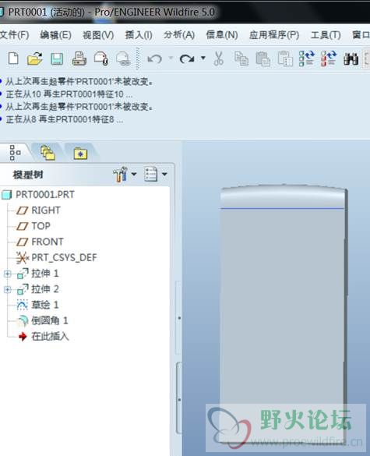Switch to the Model Tree navigator tab

tap(15, 153)
